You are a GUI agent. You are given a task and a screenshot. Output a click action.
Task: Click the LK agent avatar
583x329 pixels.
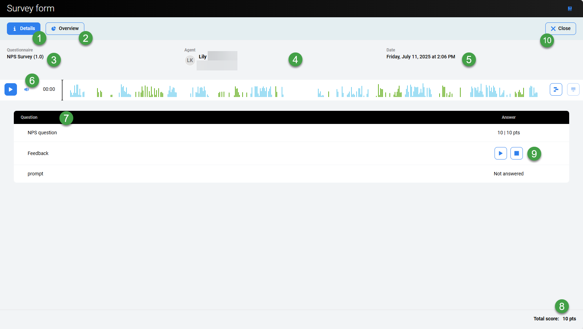click(190, 60)
